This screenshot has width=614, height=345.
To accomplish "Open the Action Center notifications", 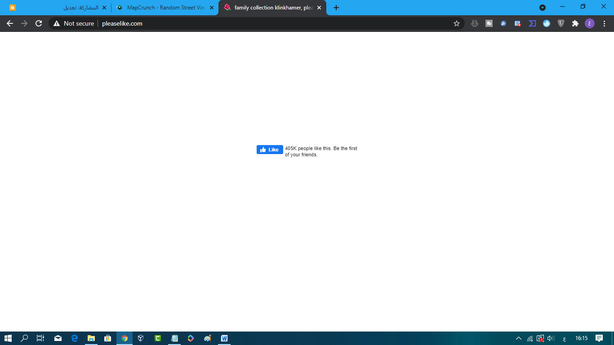I will [599, 338].
